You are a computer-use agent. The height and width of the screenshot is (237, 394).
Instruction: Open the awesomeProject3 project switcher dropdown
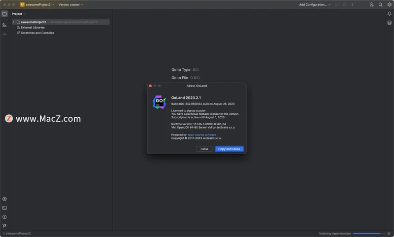coord(37,4)
